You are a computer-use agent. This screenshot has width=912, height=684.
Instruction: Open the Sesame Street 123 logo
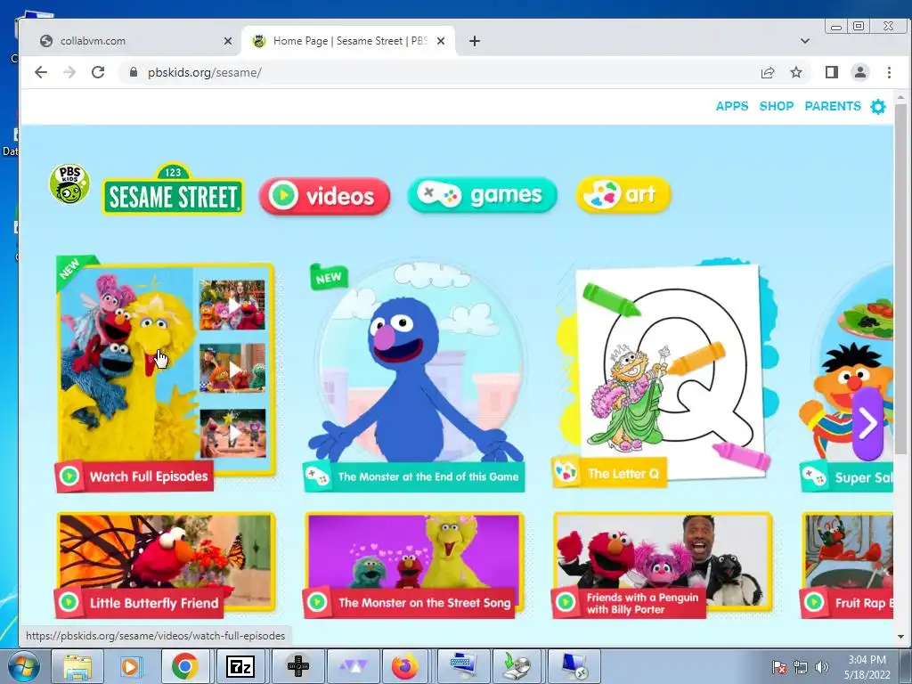[173, 189]
